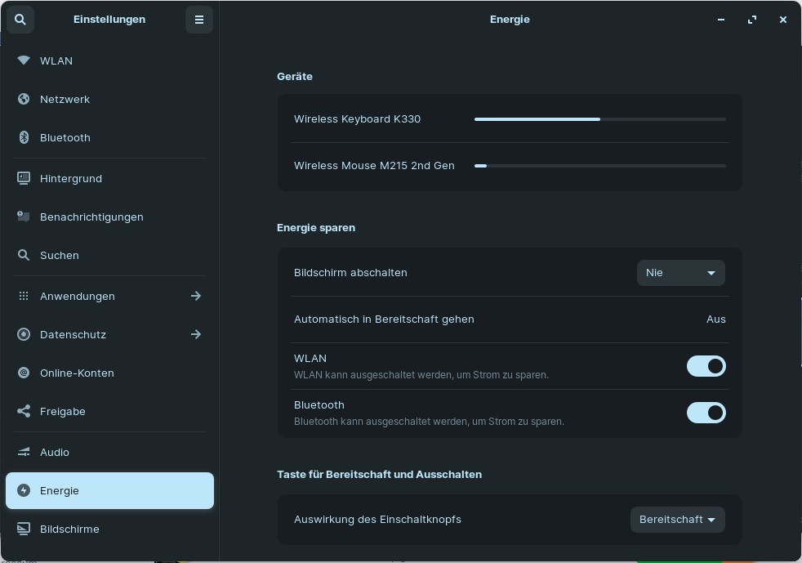This screenshot has width=802, height=563.
Task: Click the Bildschirme displays icon
Action: click(x=24, y=529)
